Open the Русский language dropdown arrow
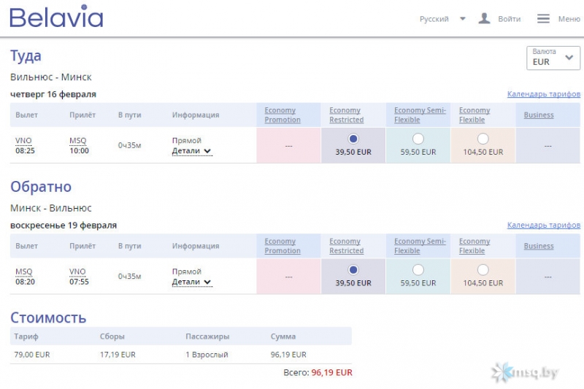The height and width of the screenshot is (389, 584). [463, 19]
